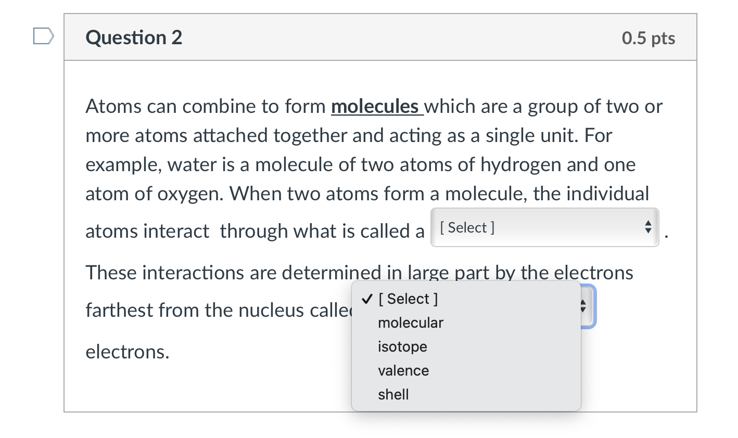
Task: Click the down arrow of the first dropdown stepper
Action: coord(648,230)
